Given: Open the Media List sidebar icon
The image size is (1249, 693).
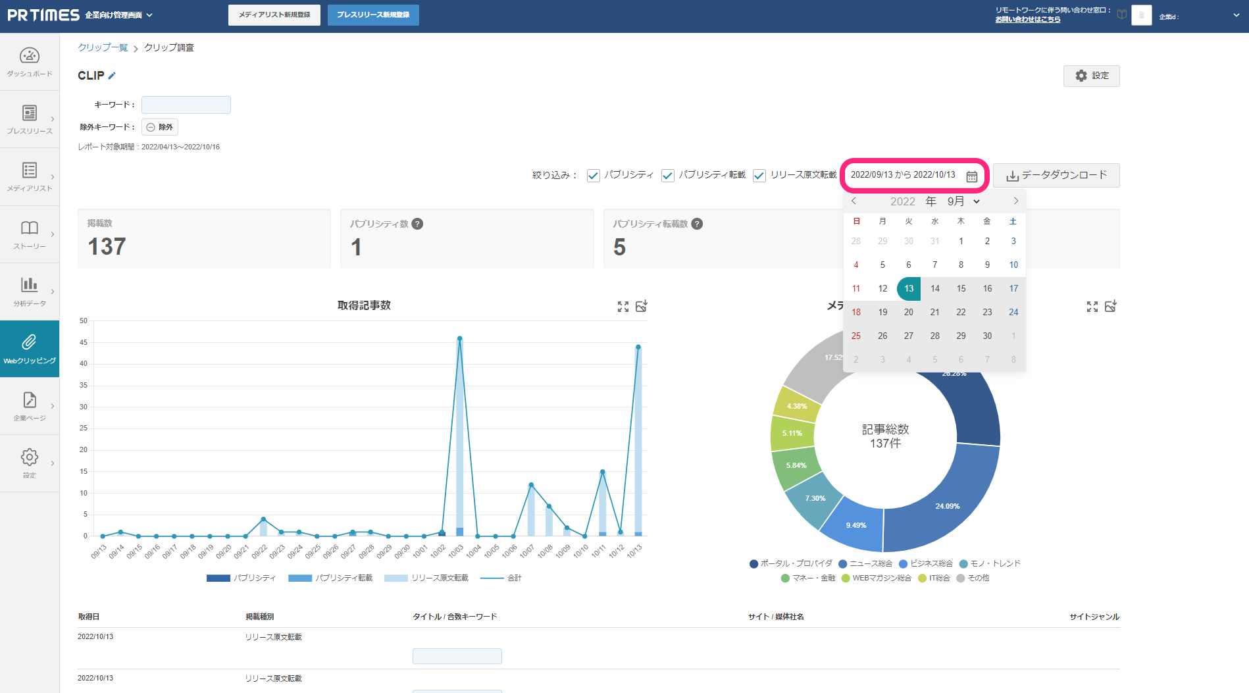Looking at the screenshot, I should point(30,170).
